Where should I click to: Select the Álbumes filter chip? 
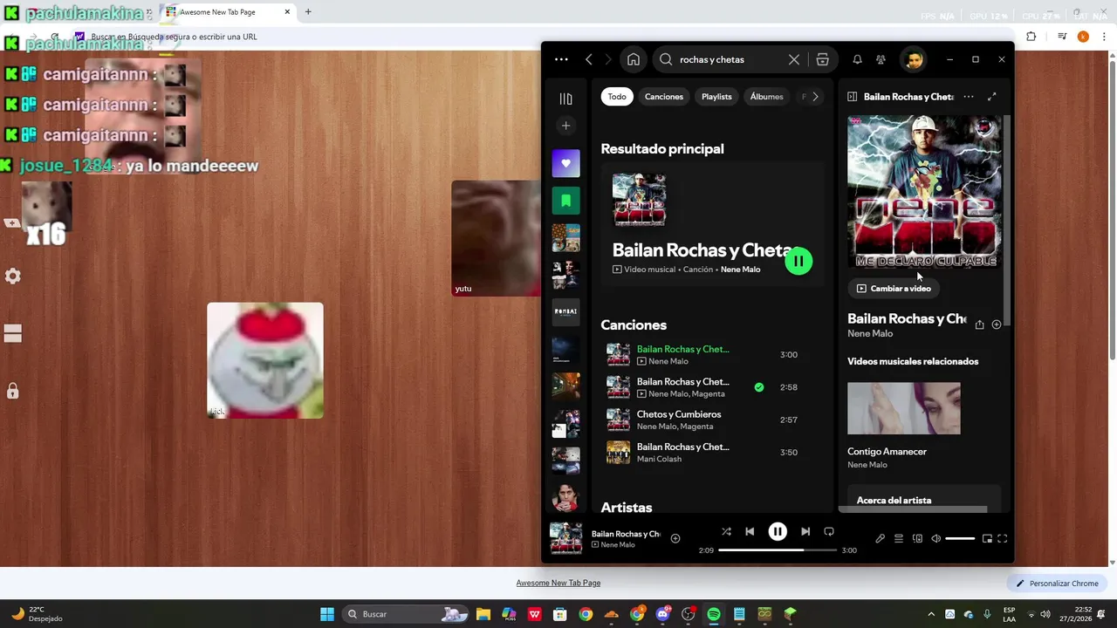click(767, 97)
